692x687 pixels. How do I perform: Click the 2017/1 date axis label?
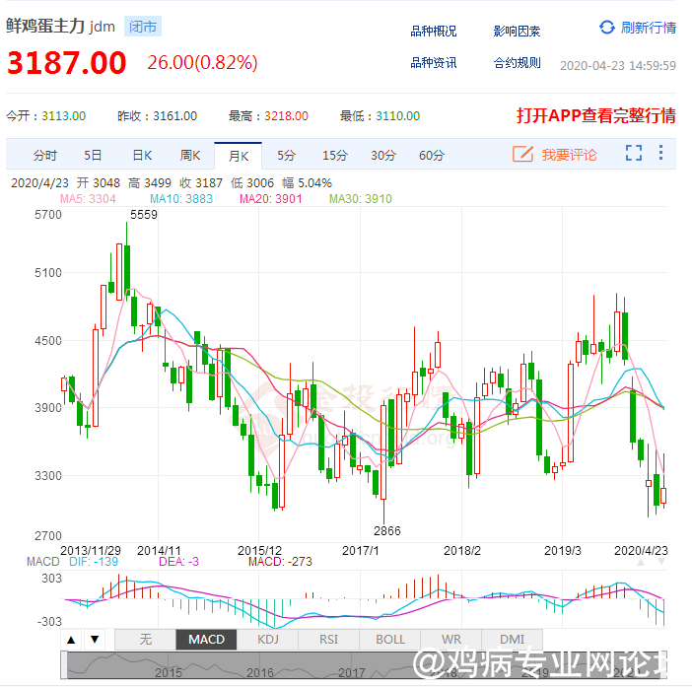tap(360, 551)
